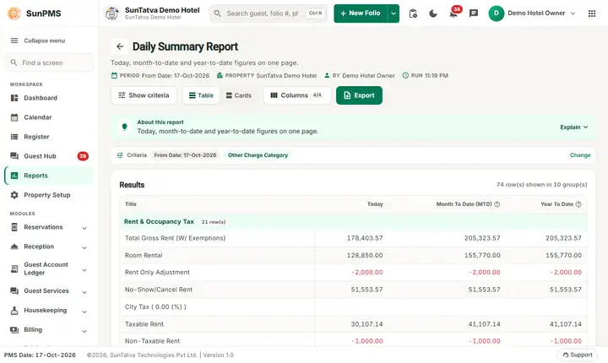The height and width of the screenshot is (363, 608).
Task: Click From Date 17-Oct-2026 criteria chip
Action: click(185, 155)
